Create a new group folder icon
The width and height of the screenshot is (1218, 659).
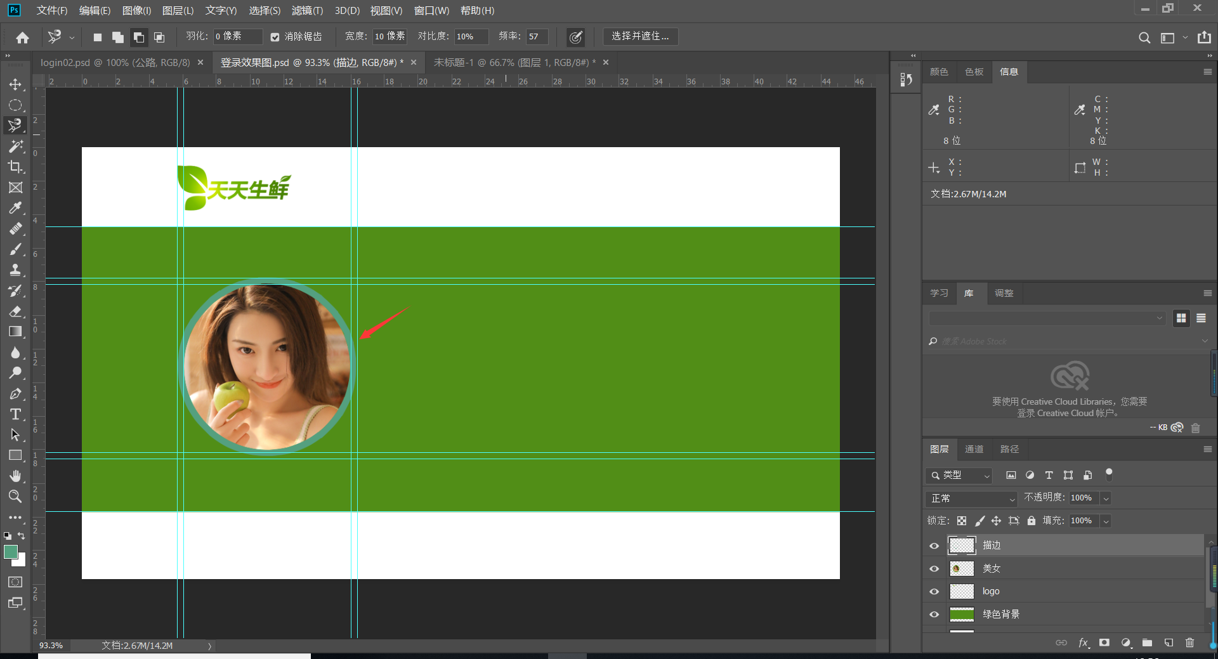[x=1147, y=643]
